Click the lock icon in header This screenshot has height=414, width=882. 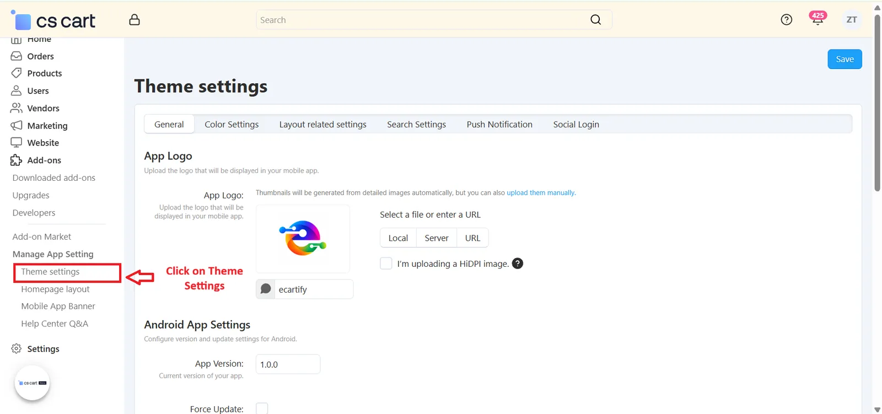tap(135, 20)
